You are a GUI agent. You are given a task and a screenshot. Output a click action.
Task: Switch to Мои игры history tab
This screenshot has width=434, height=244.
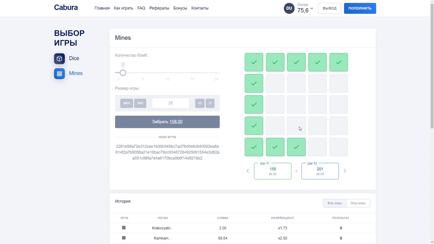[x=358, y=203]
